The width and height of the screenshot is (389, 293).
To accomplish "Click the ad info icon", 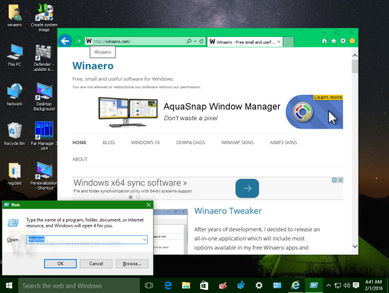I will pos(335,180).
